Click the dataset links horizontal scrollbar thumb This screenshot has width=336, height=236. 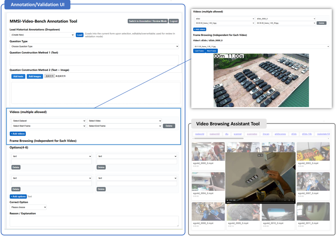coord(219,139)
